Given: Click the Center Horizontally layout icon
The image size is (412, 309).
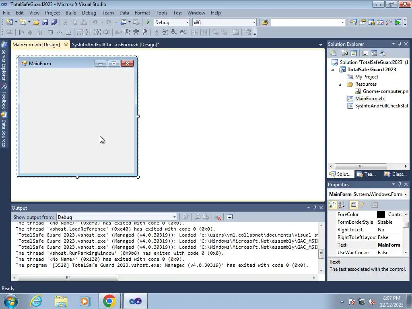Looking at the screenshot, I should 195,32.
